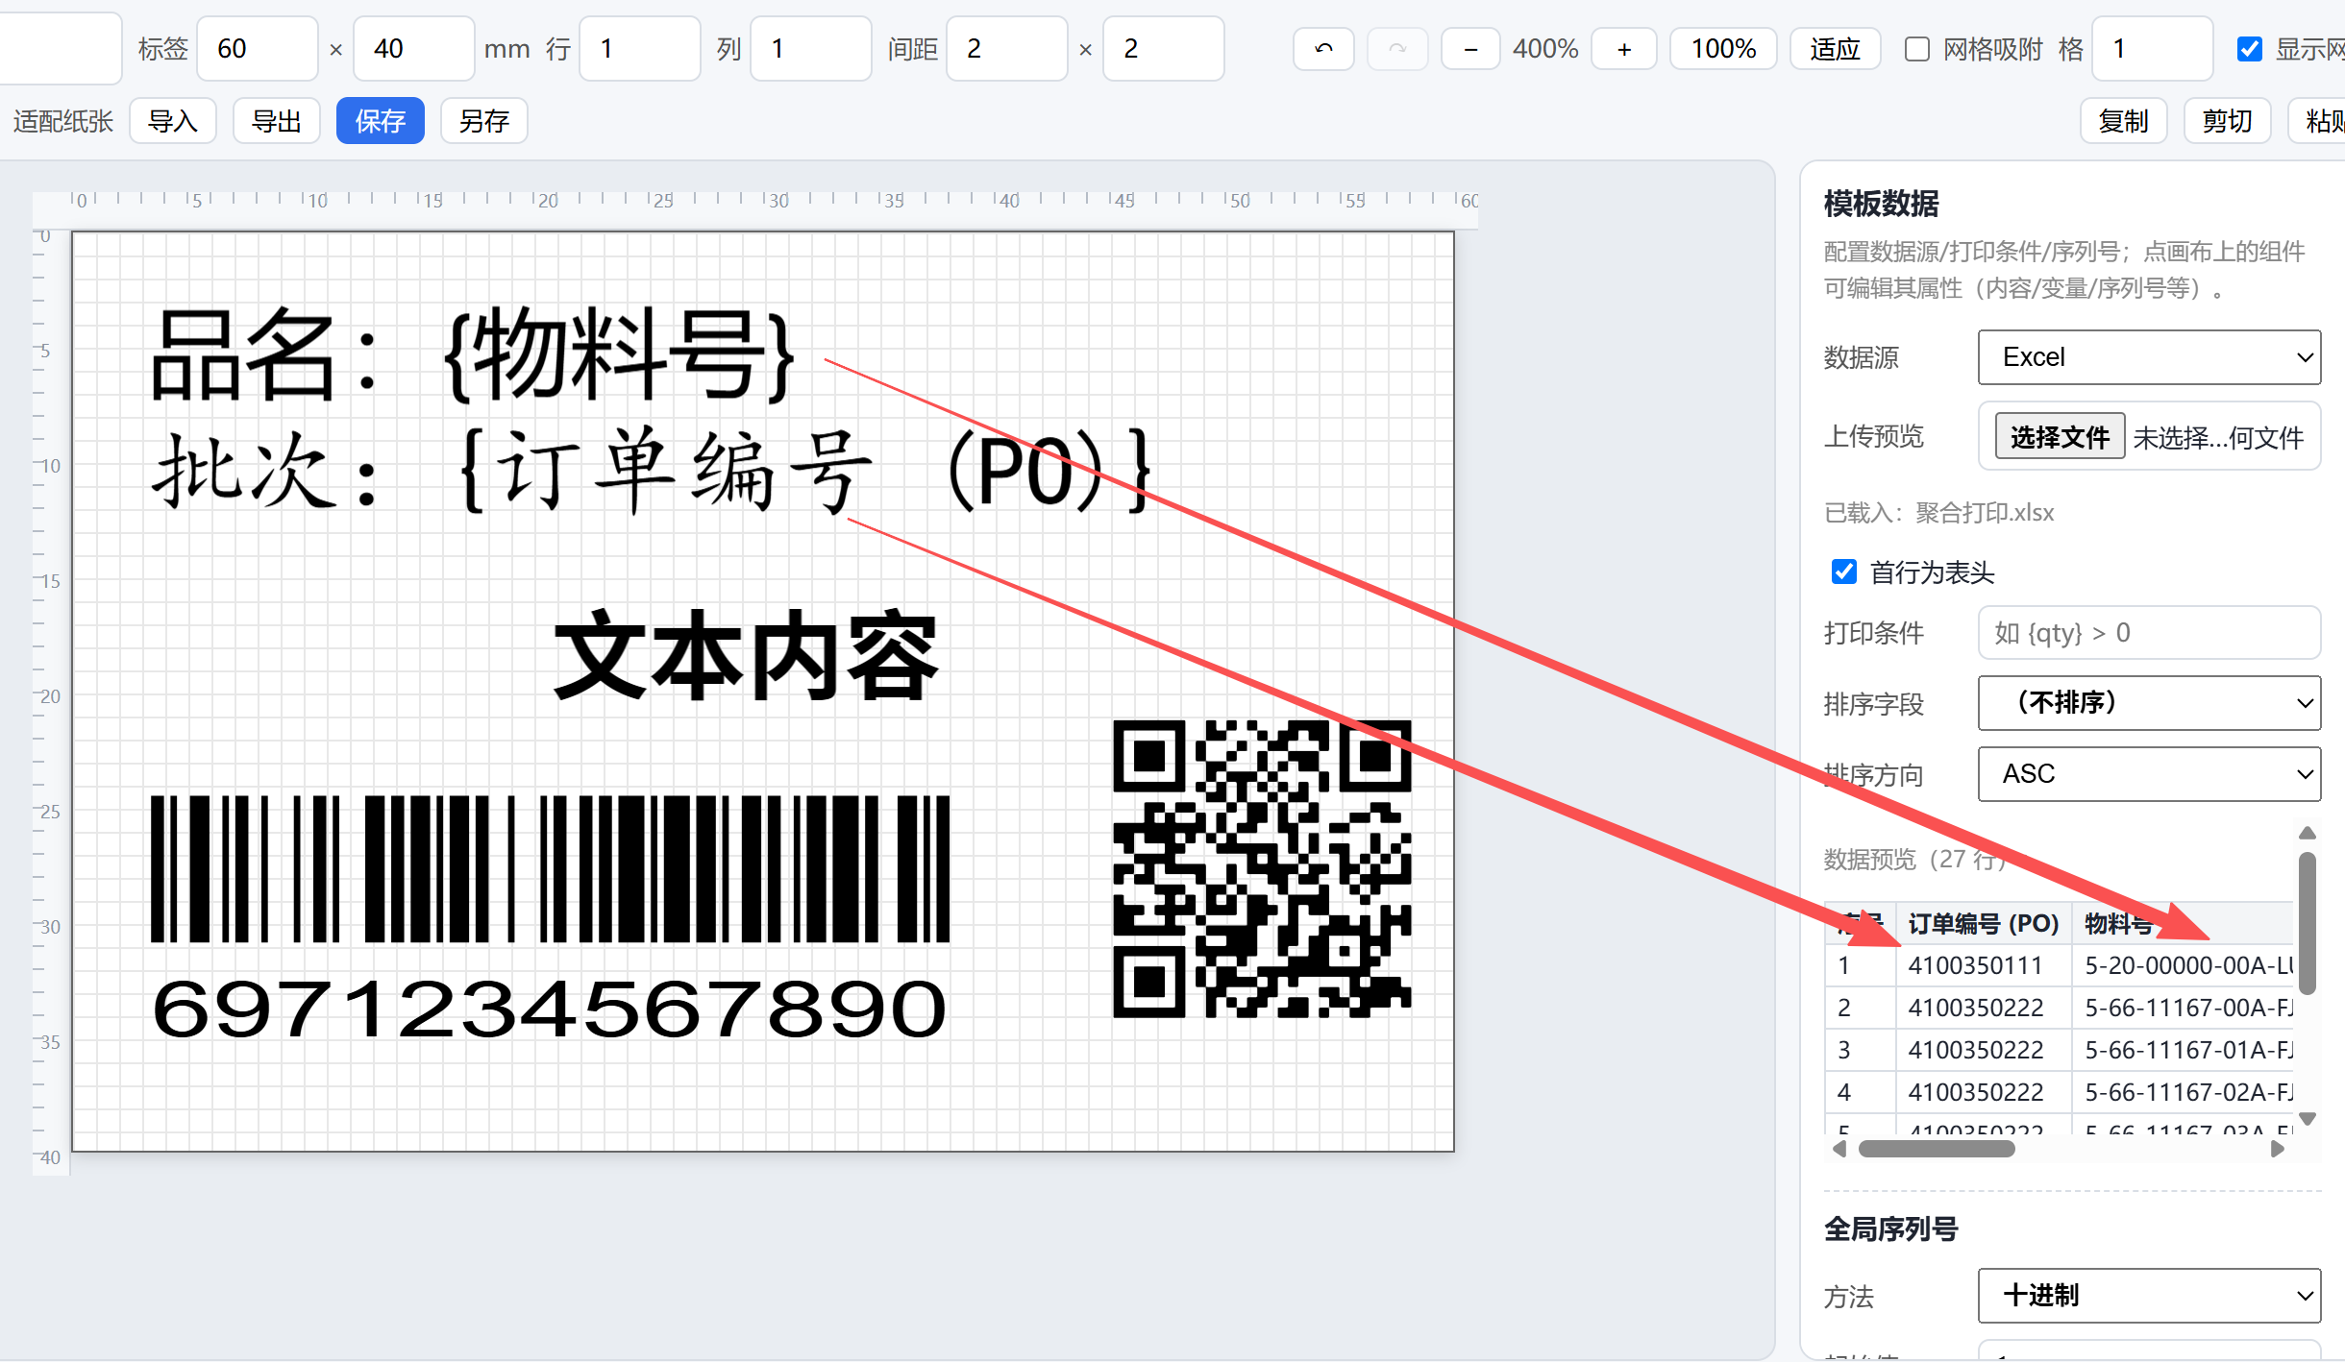
Task: Click the label width field showing 60
Action: (258, 49)
